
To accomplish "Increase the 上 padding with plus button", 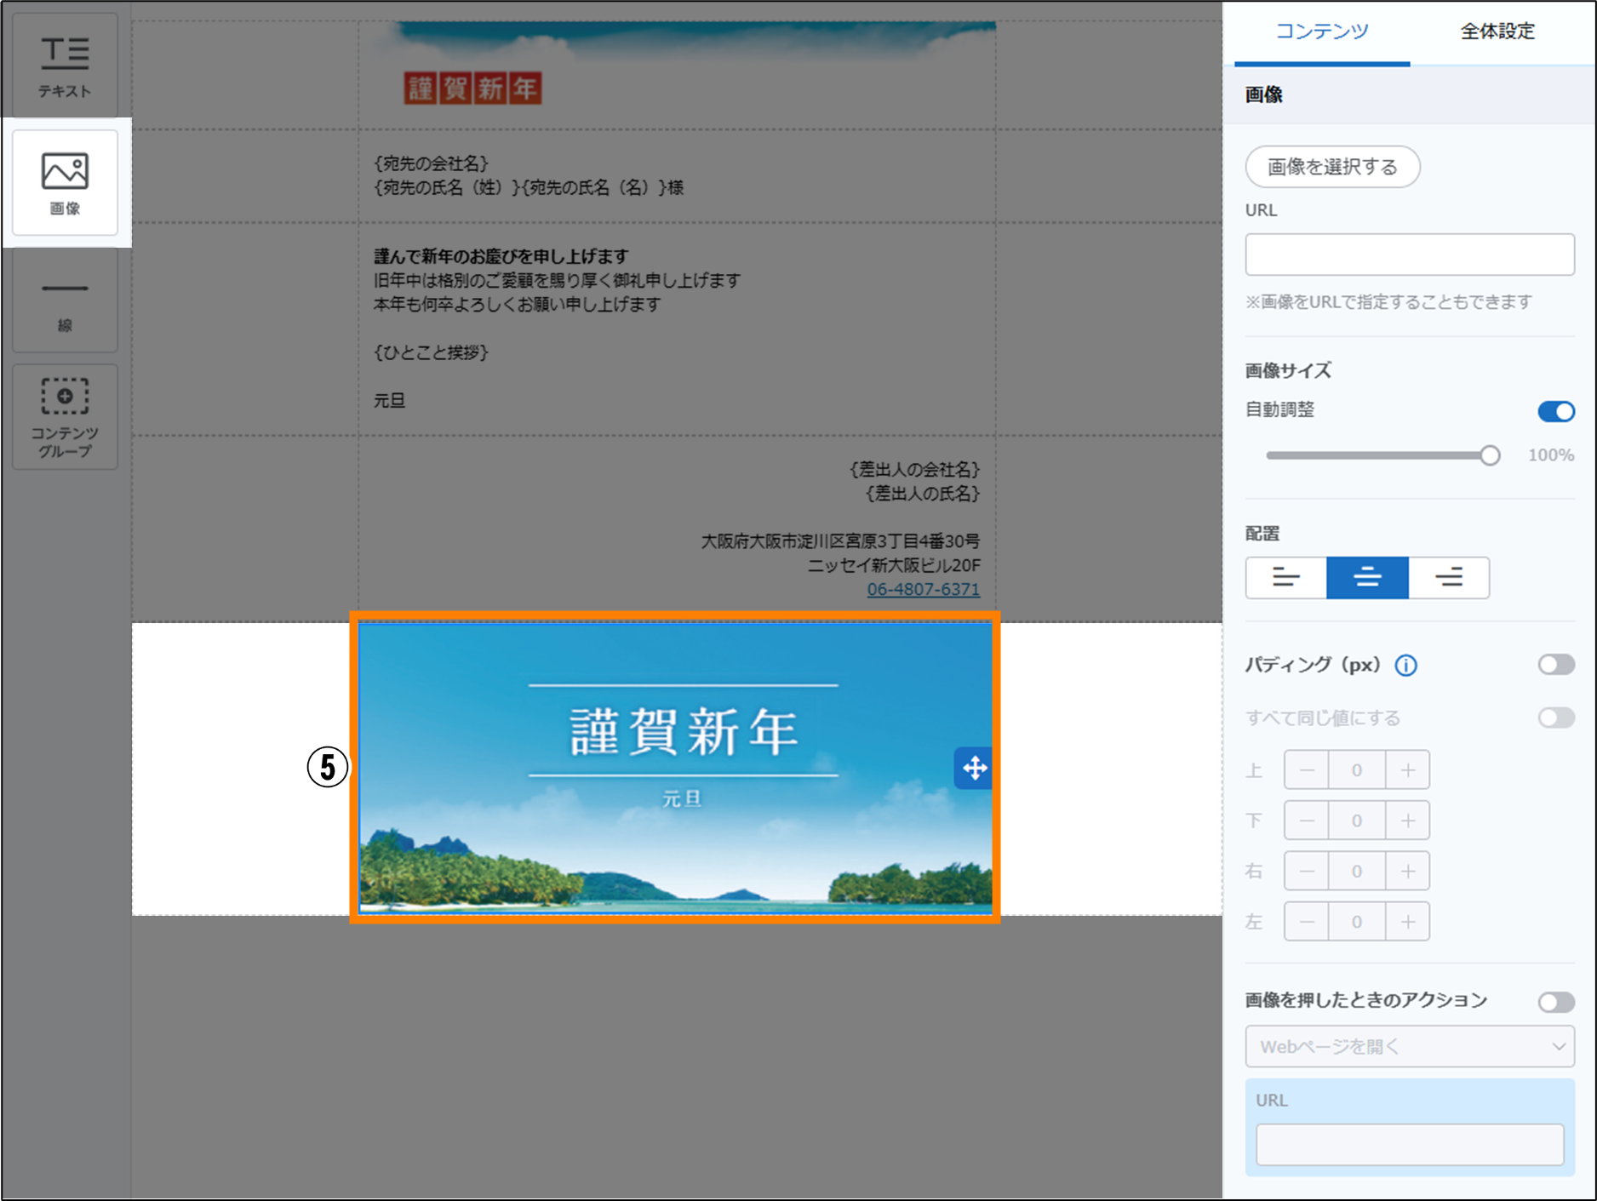I will pos(1407,770).
